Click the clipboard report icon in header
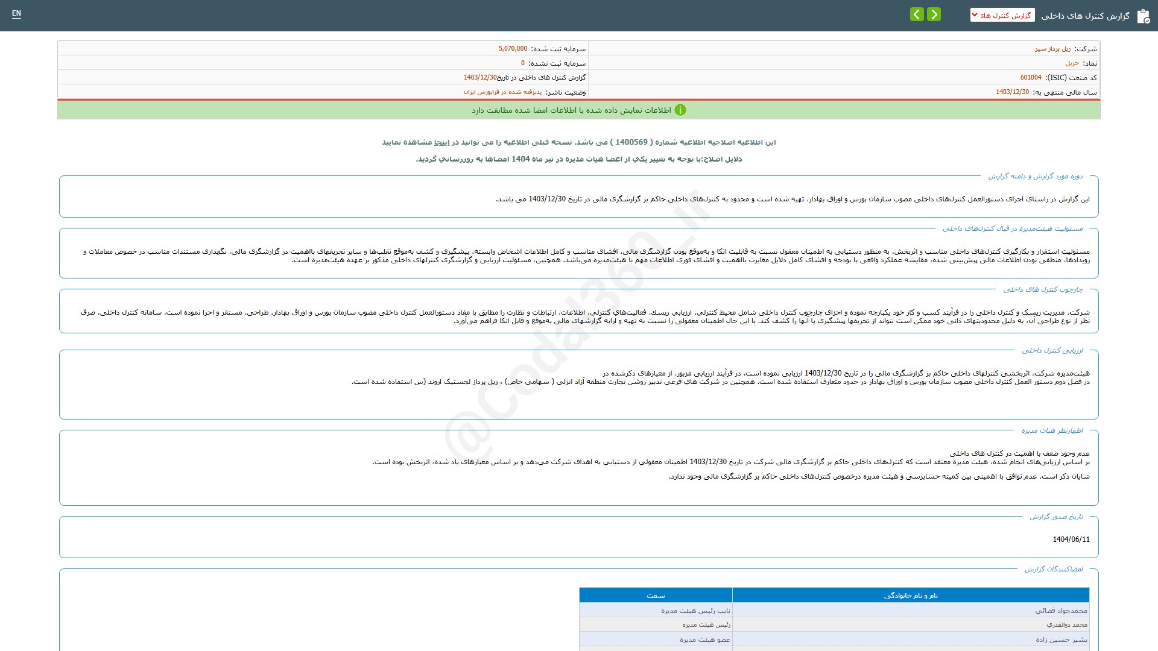 tap(1143, 16)
